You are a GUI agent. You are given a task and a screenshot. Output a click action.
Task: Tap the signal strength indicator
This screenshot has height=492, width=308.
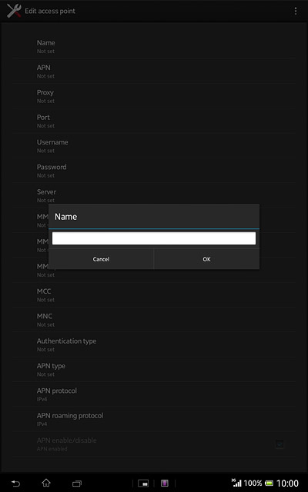[236, 483]
